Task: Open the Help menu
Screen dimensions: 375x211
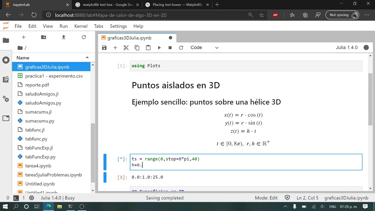Action: click(138, 26)
